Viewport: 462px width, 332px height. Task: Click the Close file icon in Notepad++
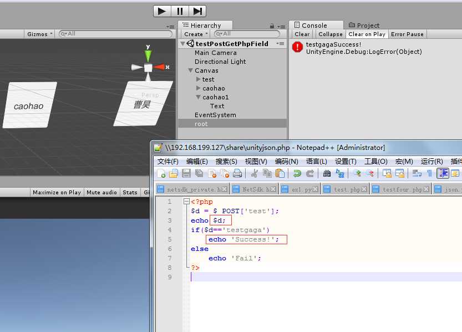tap(212, 173)
